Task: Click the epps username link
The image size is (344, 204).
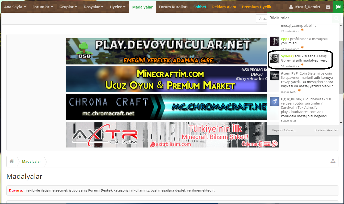Action: pyautogui.click(x=285, y=39)
